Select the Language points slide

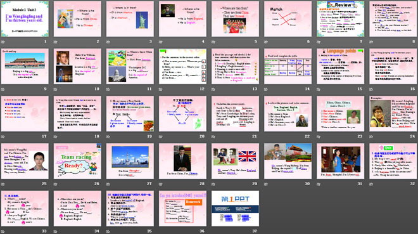tap(341, 67)
